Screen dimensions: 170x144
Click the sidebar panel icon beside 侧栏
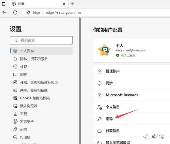pyautogui.click(x=15, y=74)
